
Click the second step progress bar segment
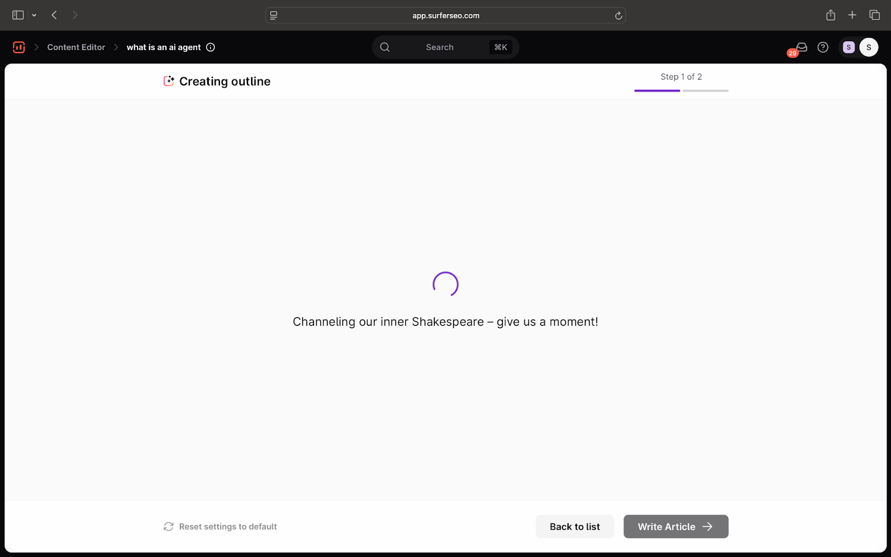[x=705, y=90]
